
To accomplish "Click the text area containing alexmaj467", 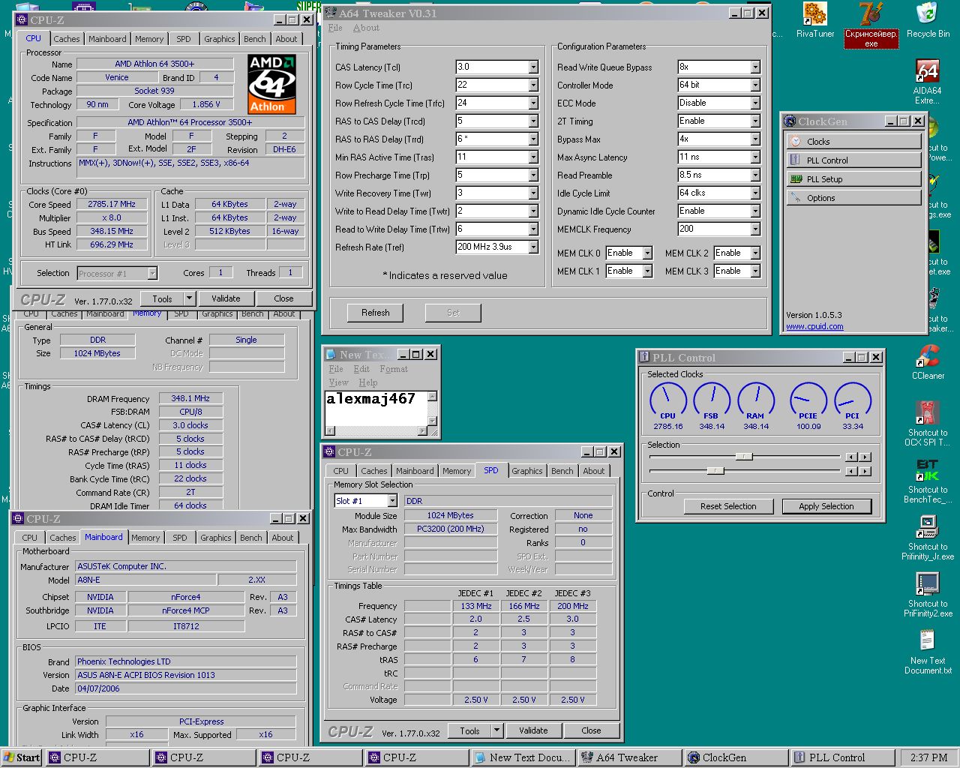I will pyautogui.click(x=376, y=409).
